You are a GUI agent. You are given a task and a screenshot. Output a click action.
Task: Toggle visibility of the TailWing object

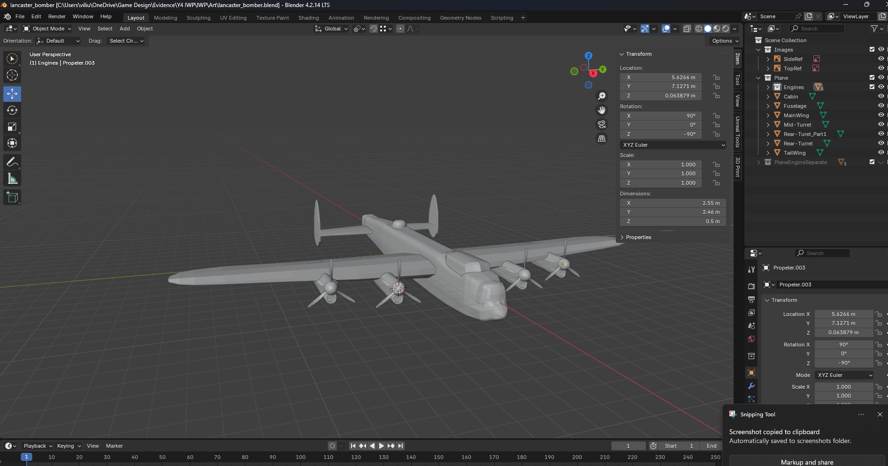point(881,152)
